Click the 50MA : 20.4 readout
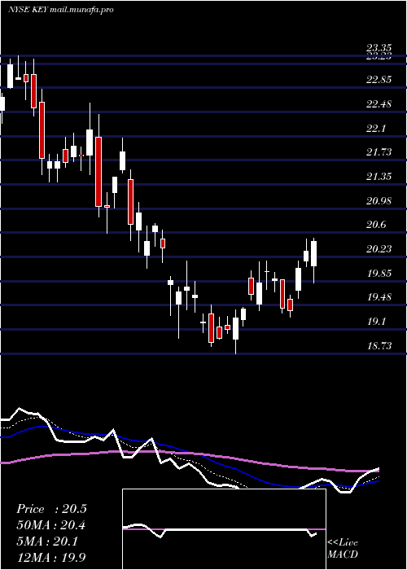Screen dimensions: 407x570 [x=51, y=525]
